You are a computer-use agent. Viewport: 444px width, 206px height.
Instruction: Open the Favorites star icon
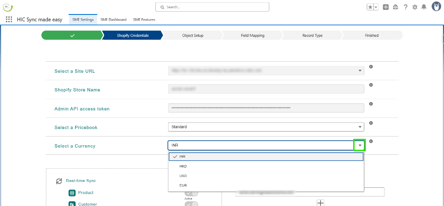click(x=370, y=7)
